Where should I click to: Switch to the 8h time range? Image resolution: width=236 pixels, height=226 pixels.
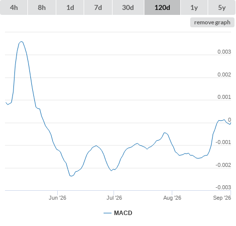(42, 7)
